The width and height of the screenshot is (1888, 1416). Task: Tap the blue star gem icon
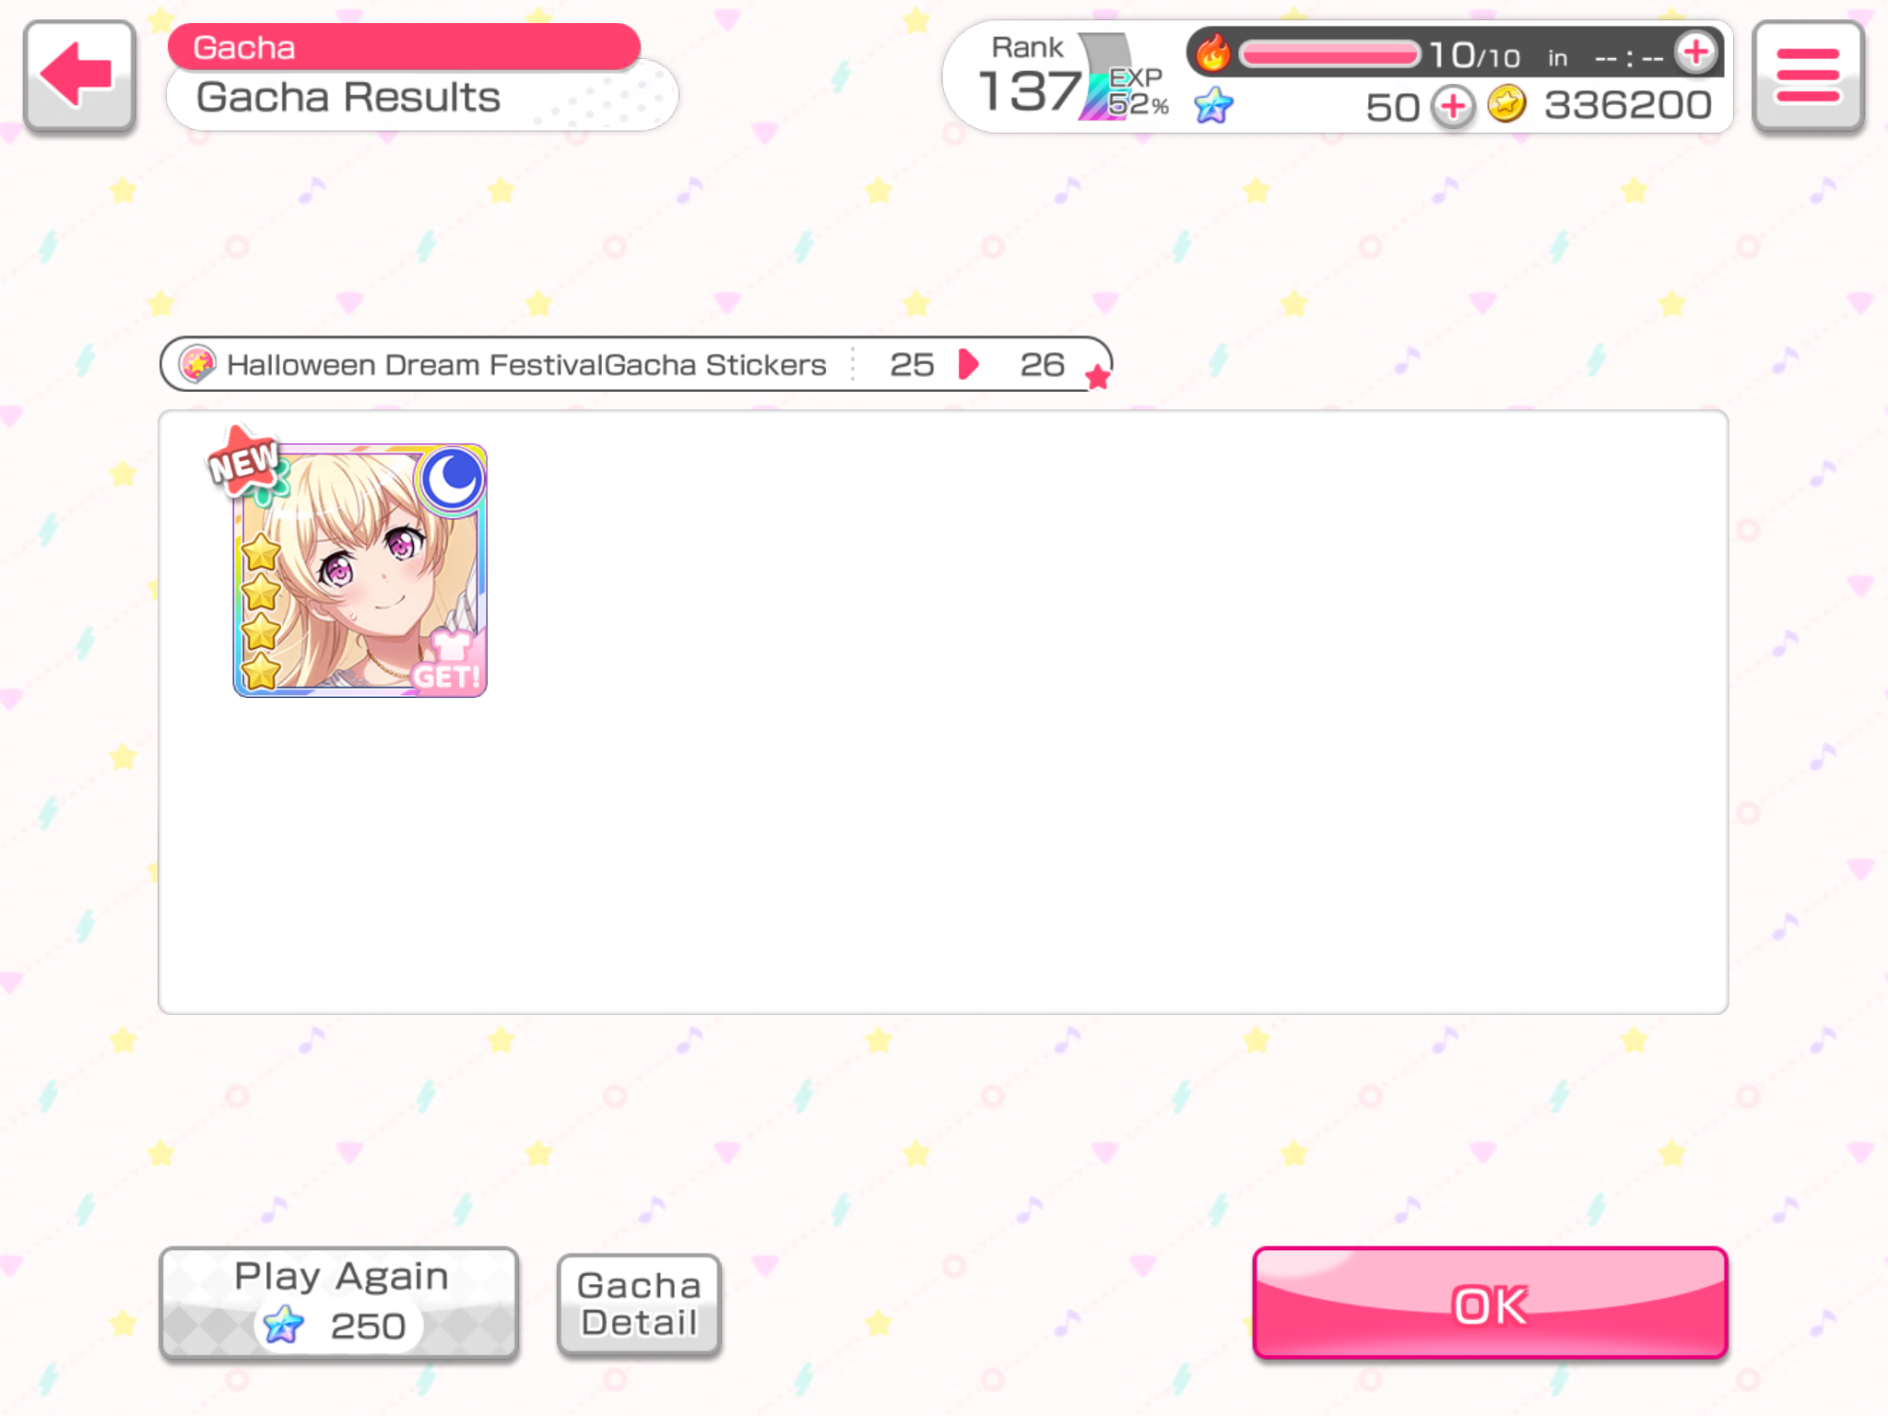1213,105
